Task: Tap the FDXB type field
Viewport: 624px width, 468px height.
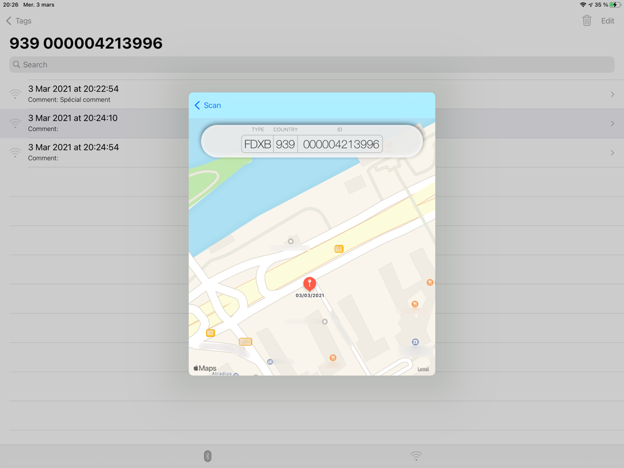Action: (x=258, y=144)
